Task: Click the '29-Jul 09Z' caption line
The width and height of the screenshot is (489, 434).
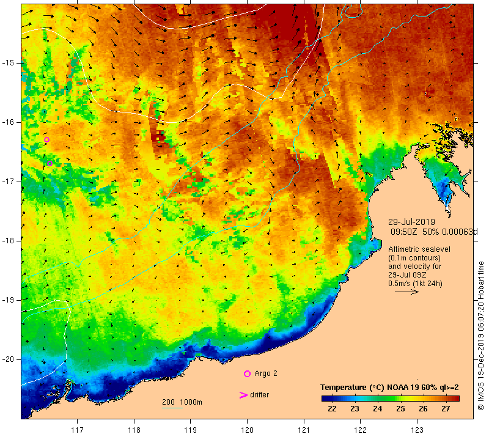Action: pyautogui.click(x=407, y=274)
